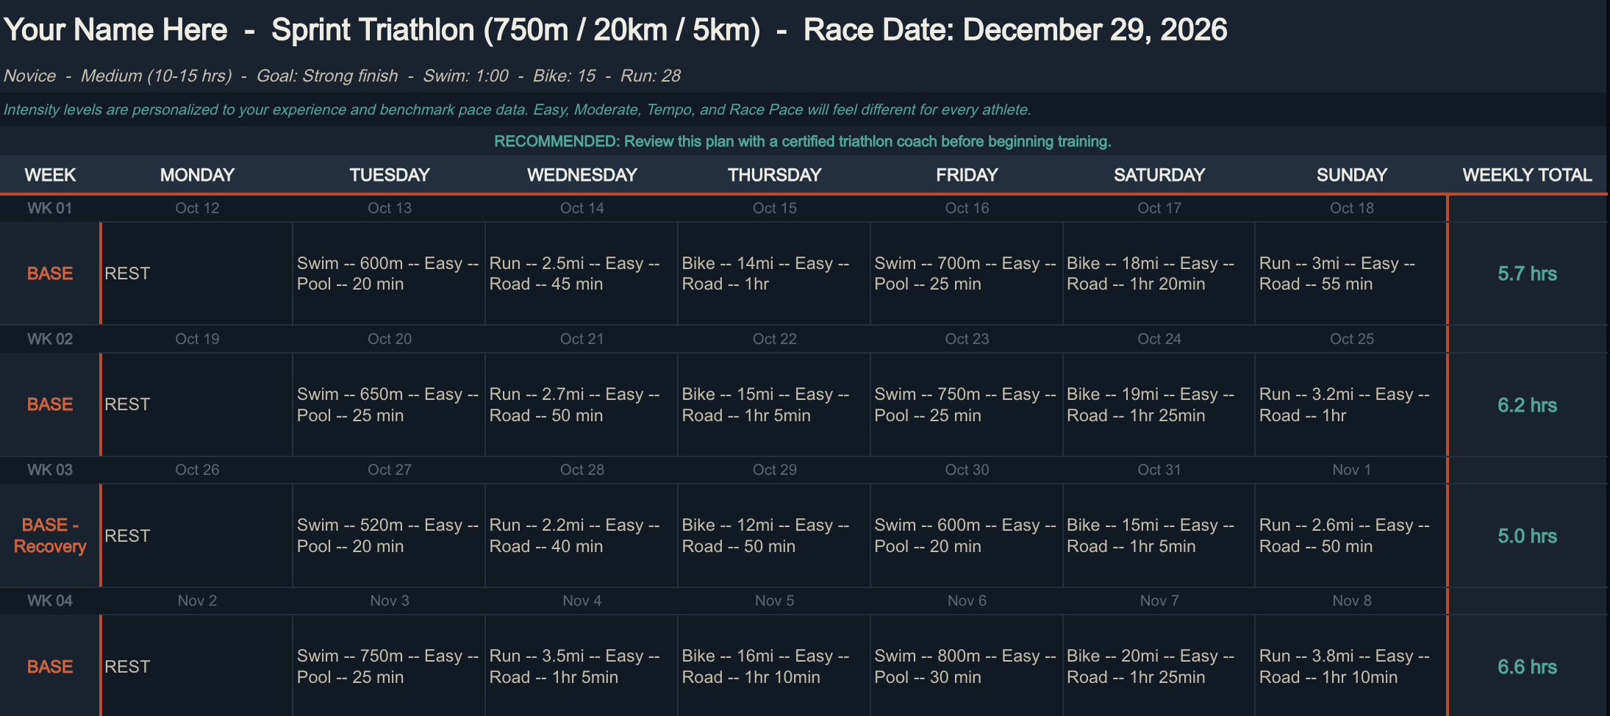Select the Run 3.8mi Easy Road 1hr 10min cell

1350,666
